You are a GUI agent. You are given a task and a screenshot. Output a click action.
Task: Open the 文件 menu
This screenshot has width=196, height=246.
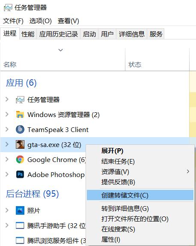coord(13,21)
